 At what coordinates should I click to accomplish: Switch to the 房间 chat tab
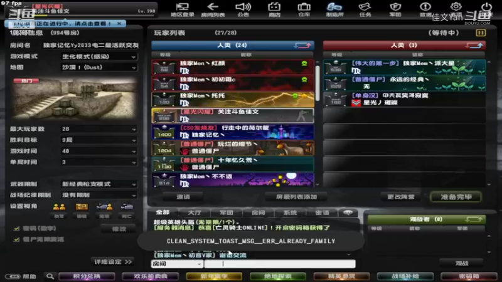click(259, 212)
